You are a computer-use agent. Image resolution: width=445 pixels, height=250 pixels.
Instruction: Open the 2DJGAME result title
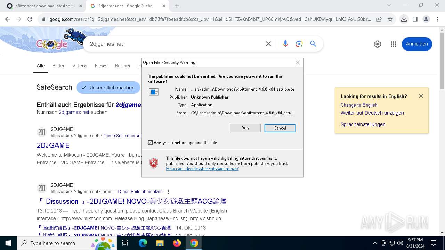point(53,145)
